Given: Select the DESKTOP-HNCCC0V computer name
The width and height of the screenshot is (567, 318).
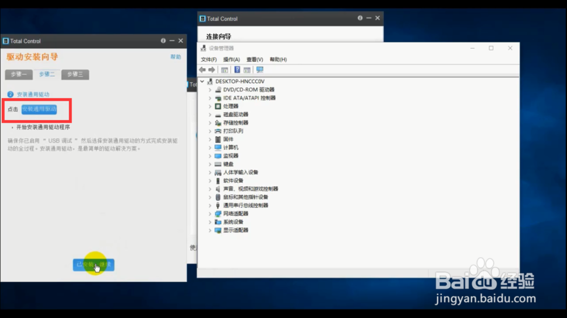Looking at the screenshot, I should (240, 81).
